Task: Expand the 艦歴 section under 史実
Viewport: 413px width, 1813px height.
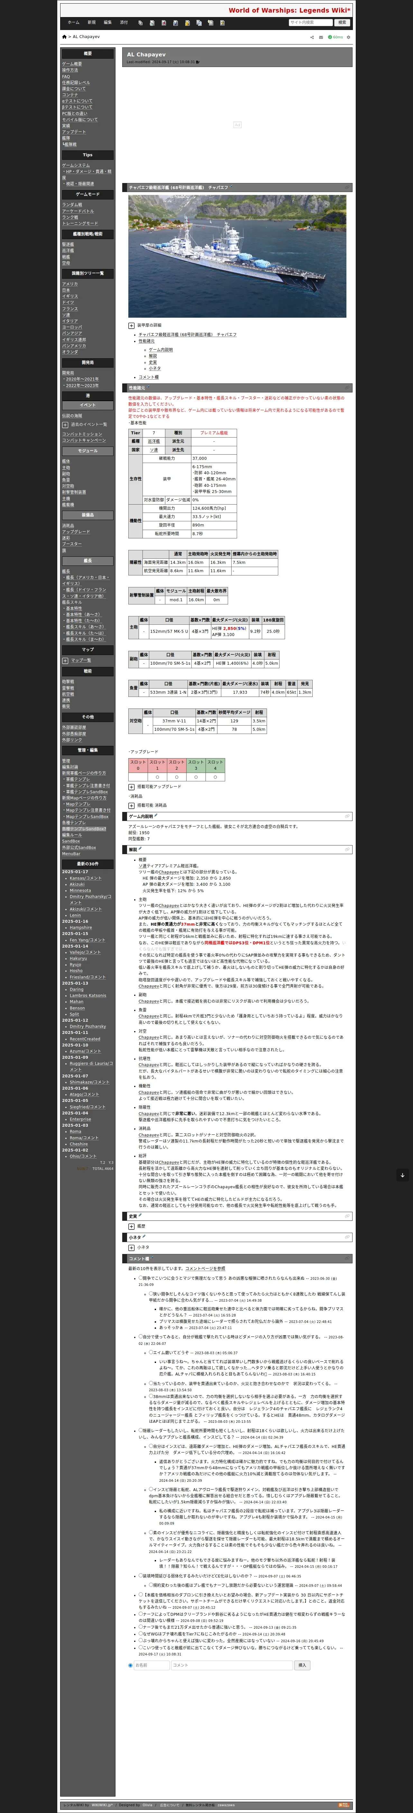Action: 131,1227
